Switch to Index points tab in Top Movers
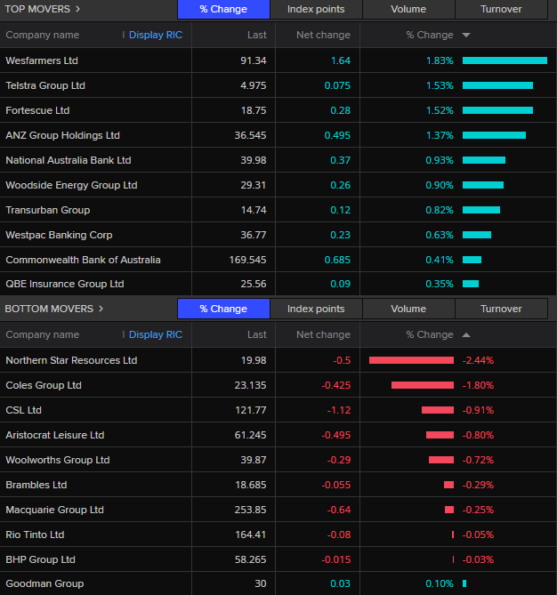This screenshot has height=595, width=557. [x=316, y=9]
